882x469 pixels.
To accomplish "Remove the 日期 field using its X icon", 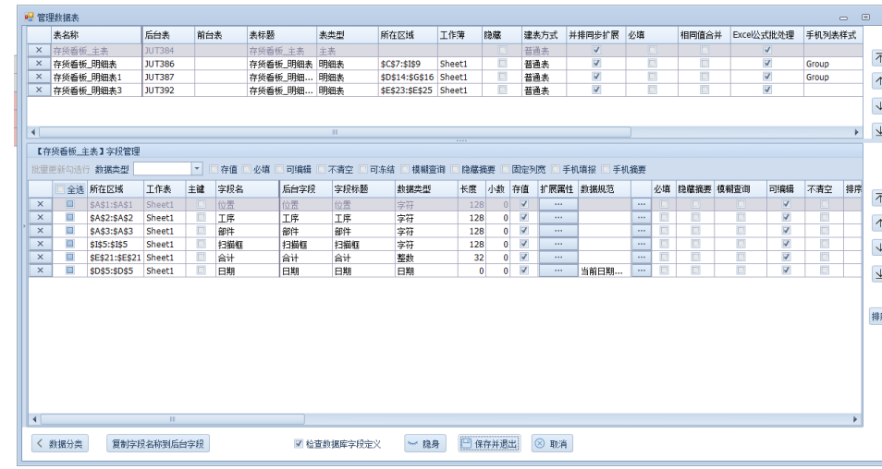I will pyautogui.click(x=38, y=271).
